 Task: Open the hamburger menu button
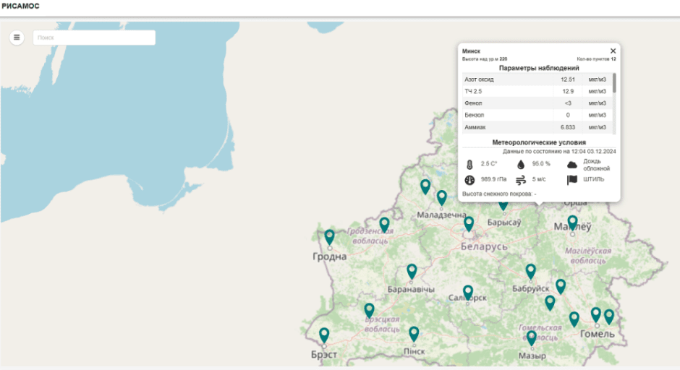(17, 38)
